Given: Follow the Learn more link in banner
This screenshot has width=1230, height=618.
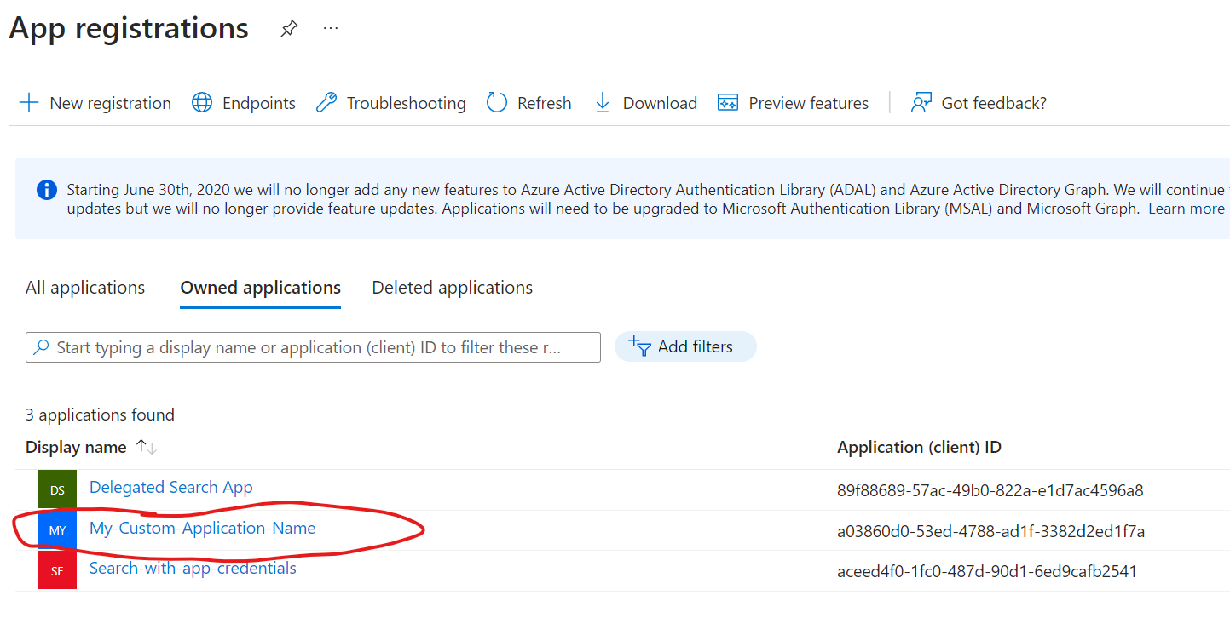Looking at the screenshot, I should point(1186,208).
